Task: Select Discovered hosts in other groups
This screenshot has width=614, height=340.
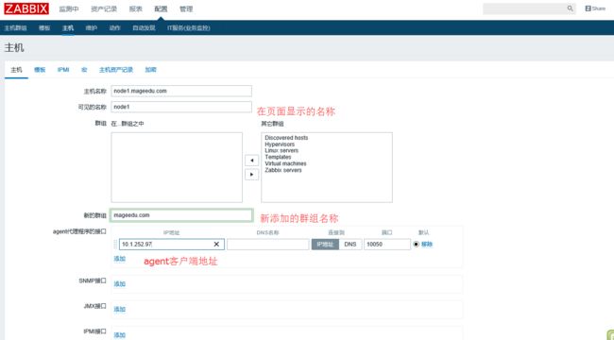Action: (x=286, y=138)
